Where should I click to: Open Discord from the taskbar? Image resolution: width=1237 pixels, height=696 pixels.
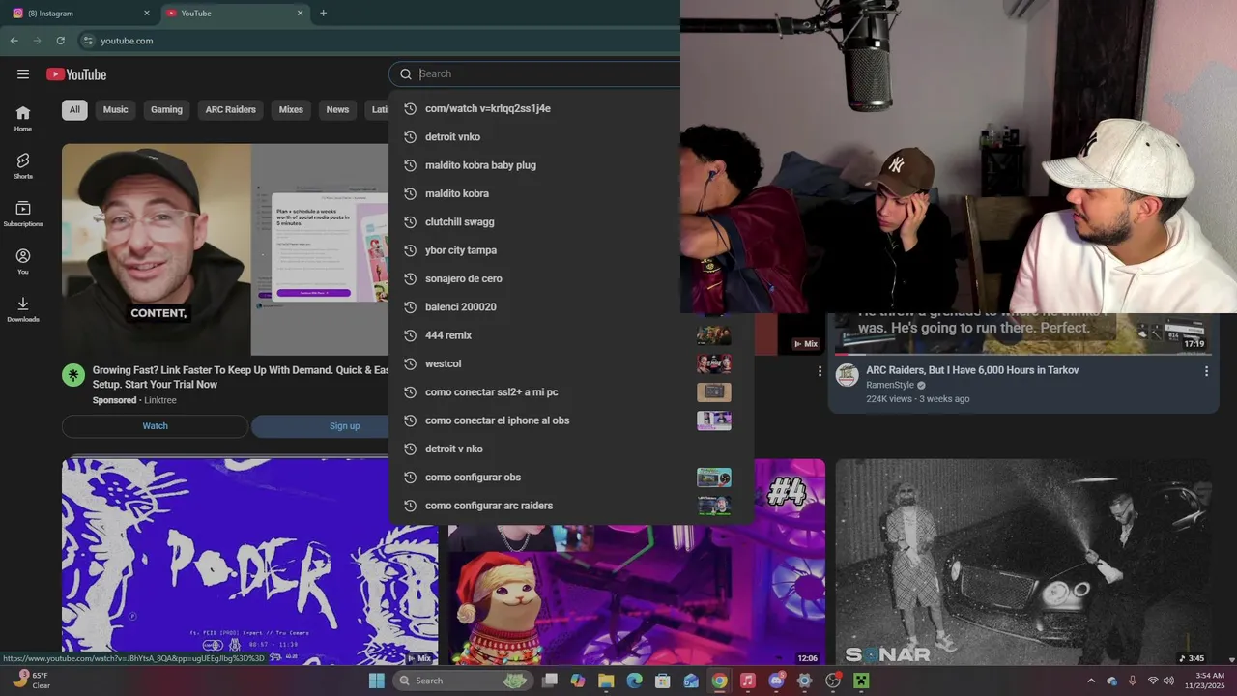(776, 681)
